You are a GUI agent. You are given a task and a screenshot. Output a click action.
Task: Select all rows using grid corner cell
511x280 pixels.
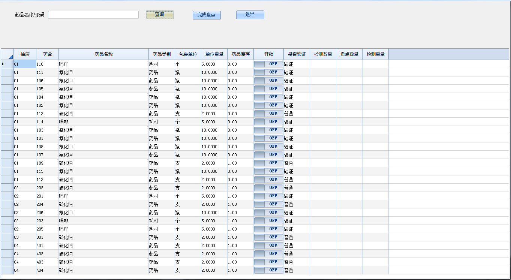pyautogui.click(x=7, y=54)
